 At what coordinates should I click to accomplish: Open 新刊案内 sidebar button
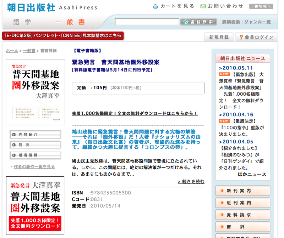coord(242,191)
